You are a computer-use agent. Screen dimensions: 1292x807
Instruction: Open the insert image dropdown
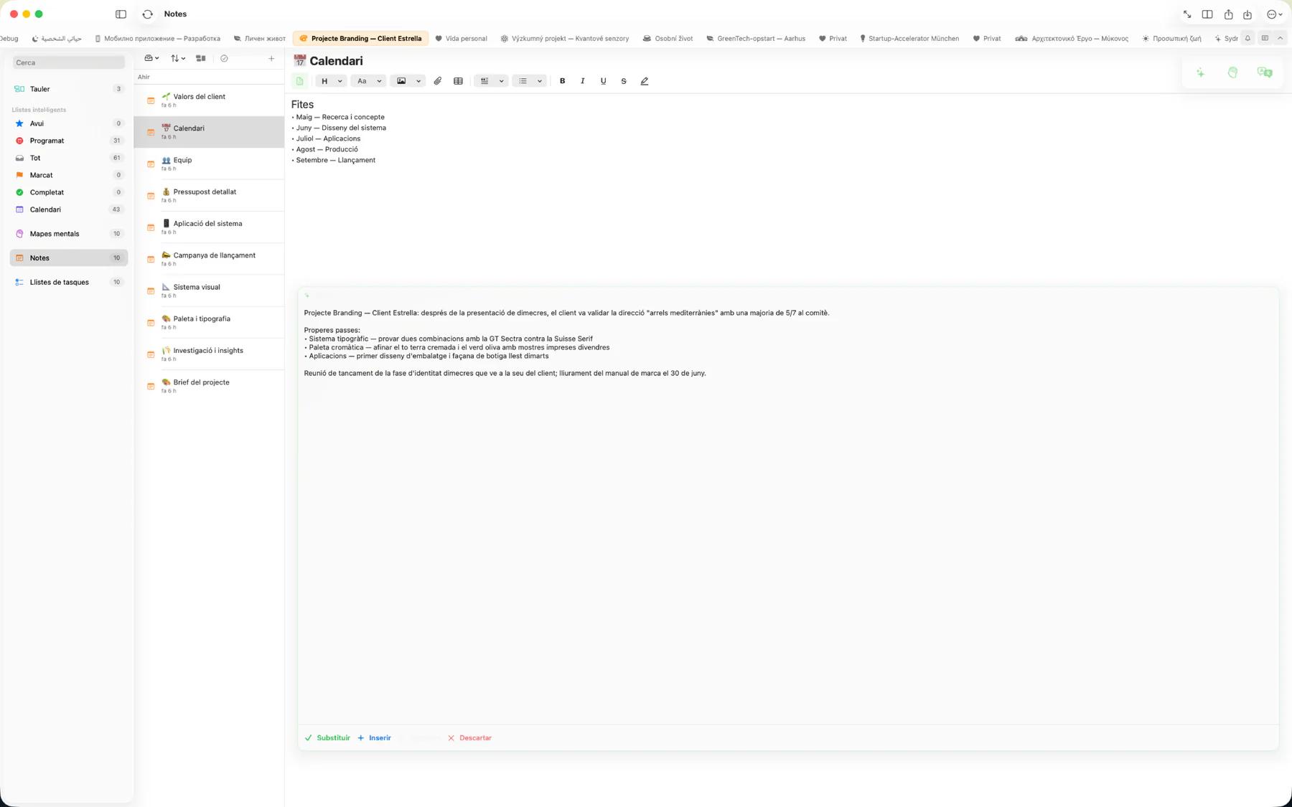[x=408, y=81]
